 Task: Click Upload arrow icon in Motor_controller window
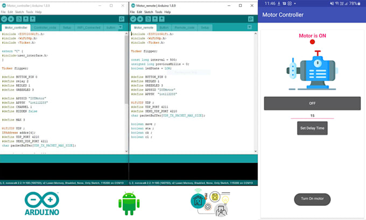click(11, 19)
